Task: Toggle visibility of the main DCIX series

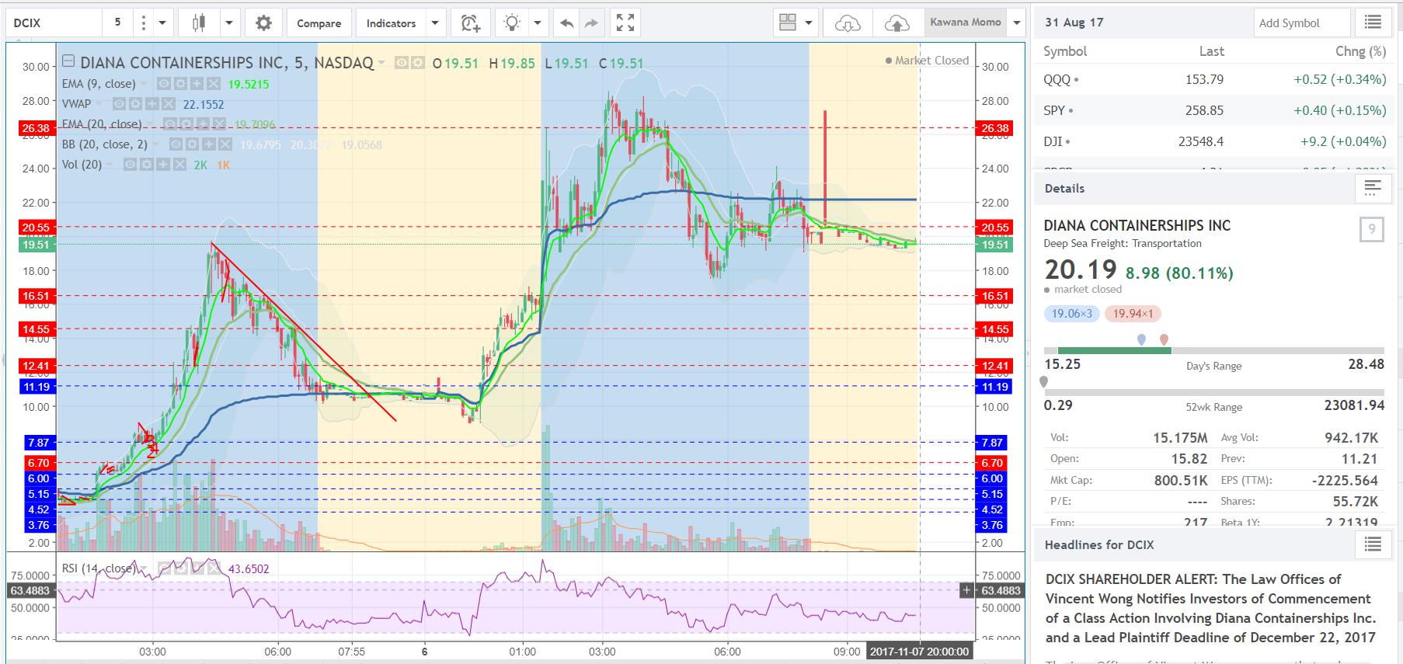Action: click(x=402, y=63)
